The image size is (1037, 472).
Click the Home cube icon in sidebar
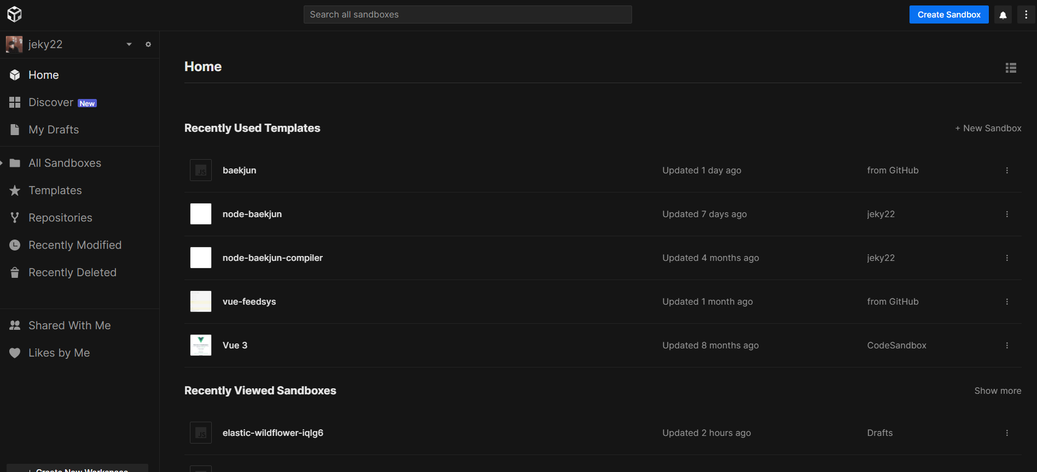[x=15, y=75]
